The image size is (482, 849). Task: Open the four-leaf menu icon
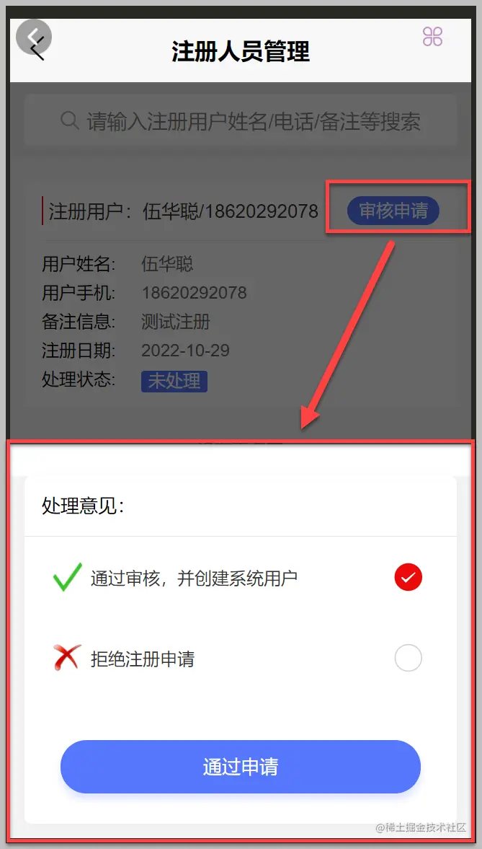coord(432,37)
